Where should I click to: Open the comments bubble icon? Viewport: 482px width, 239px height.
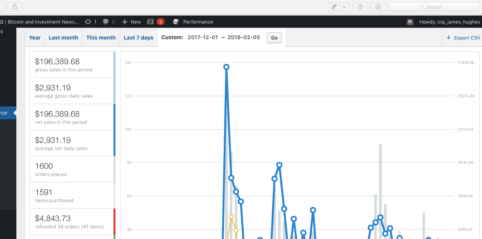click(106, 22)
